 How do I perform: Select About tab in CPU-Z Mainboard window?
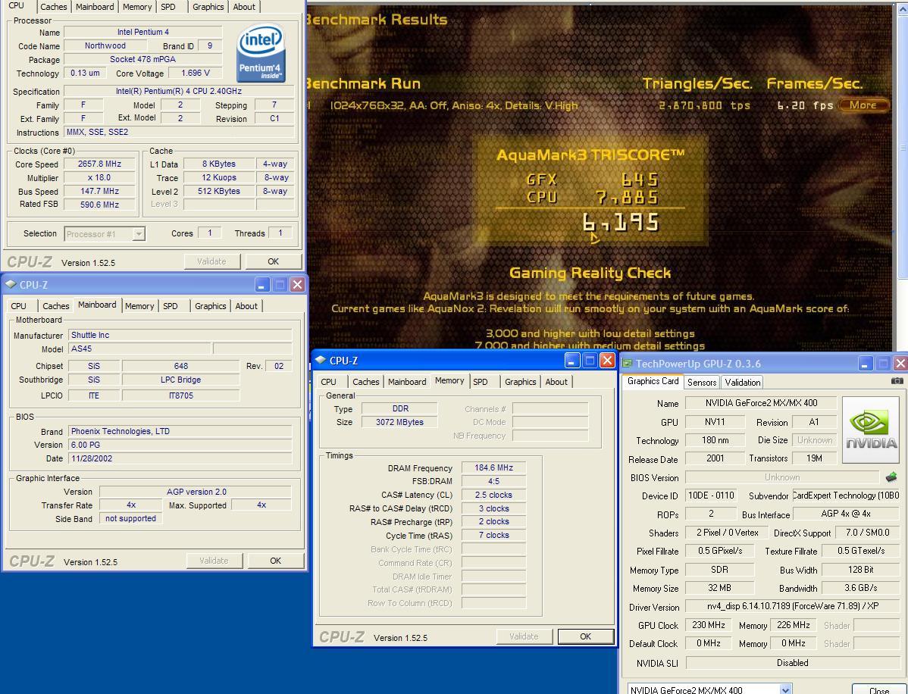(x=246, y=305)
